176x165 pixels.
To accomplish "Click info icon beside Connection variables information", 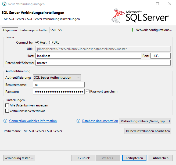I will coord(5,121).
